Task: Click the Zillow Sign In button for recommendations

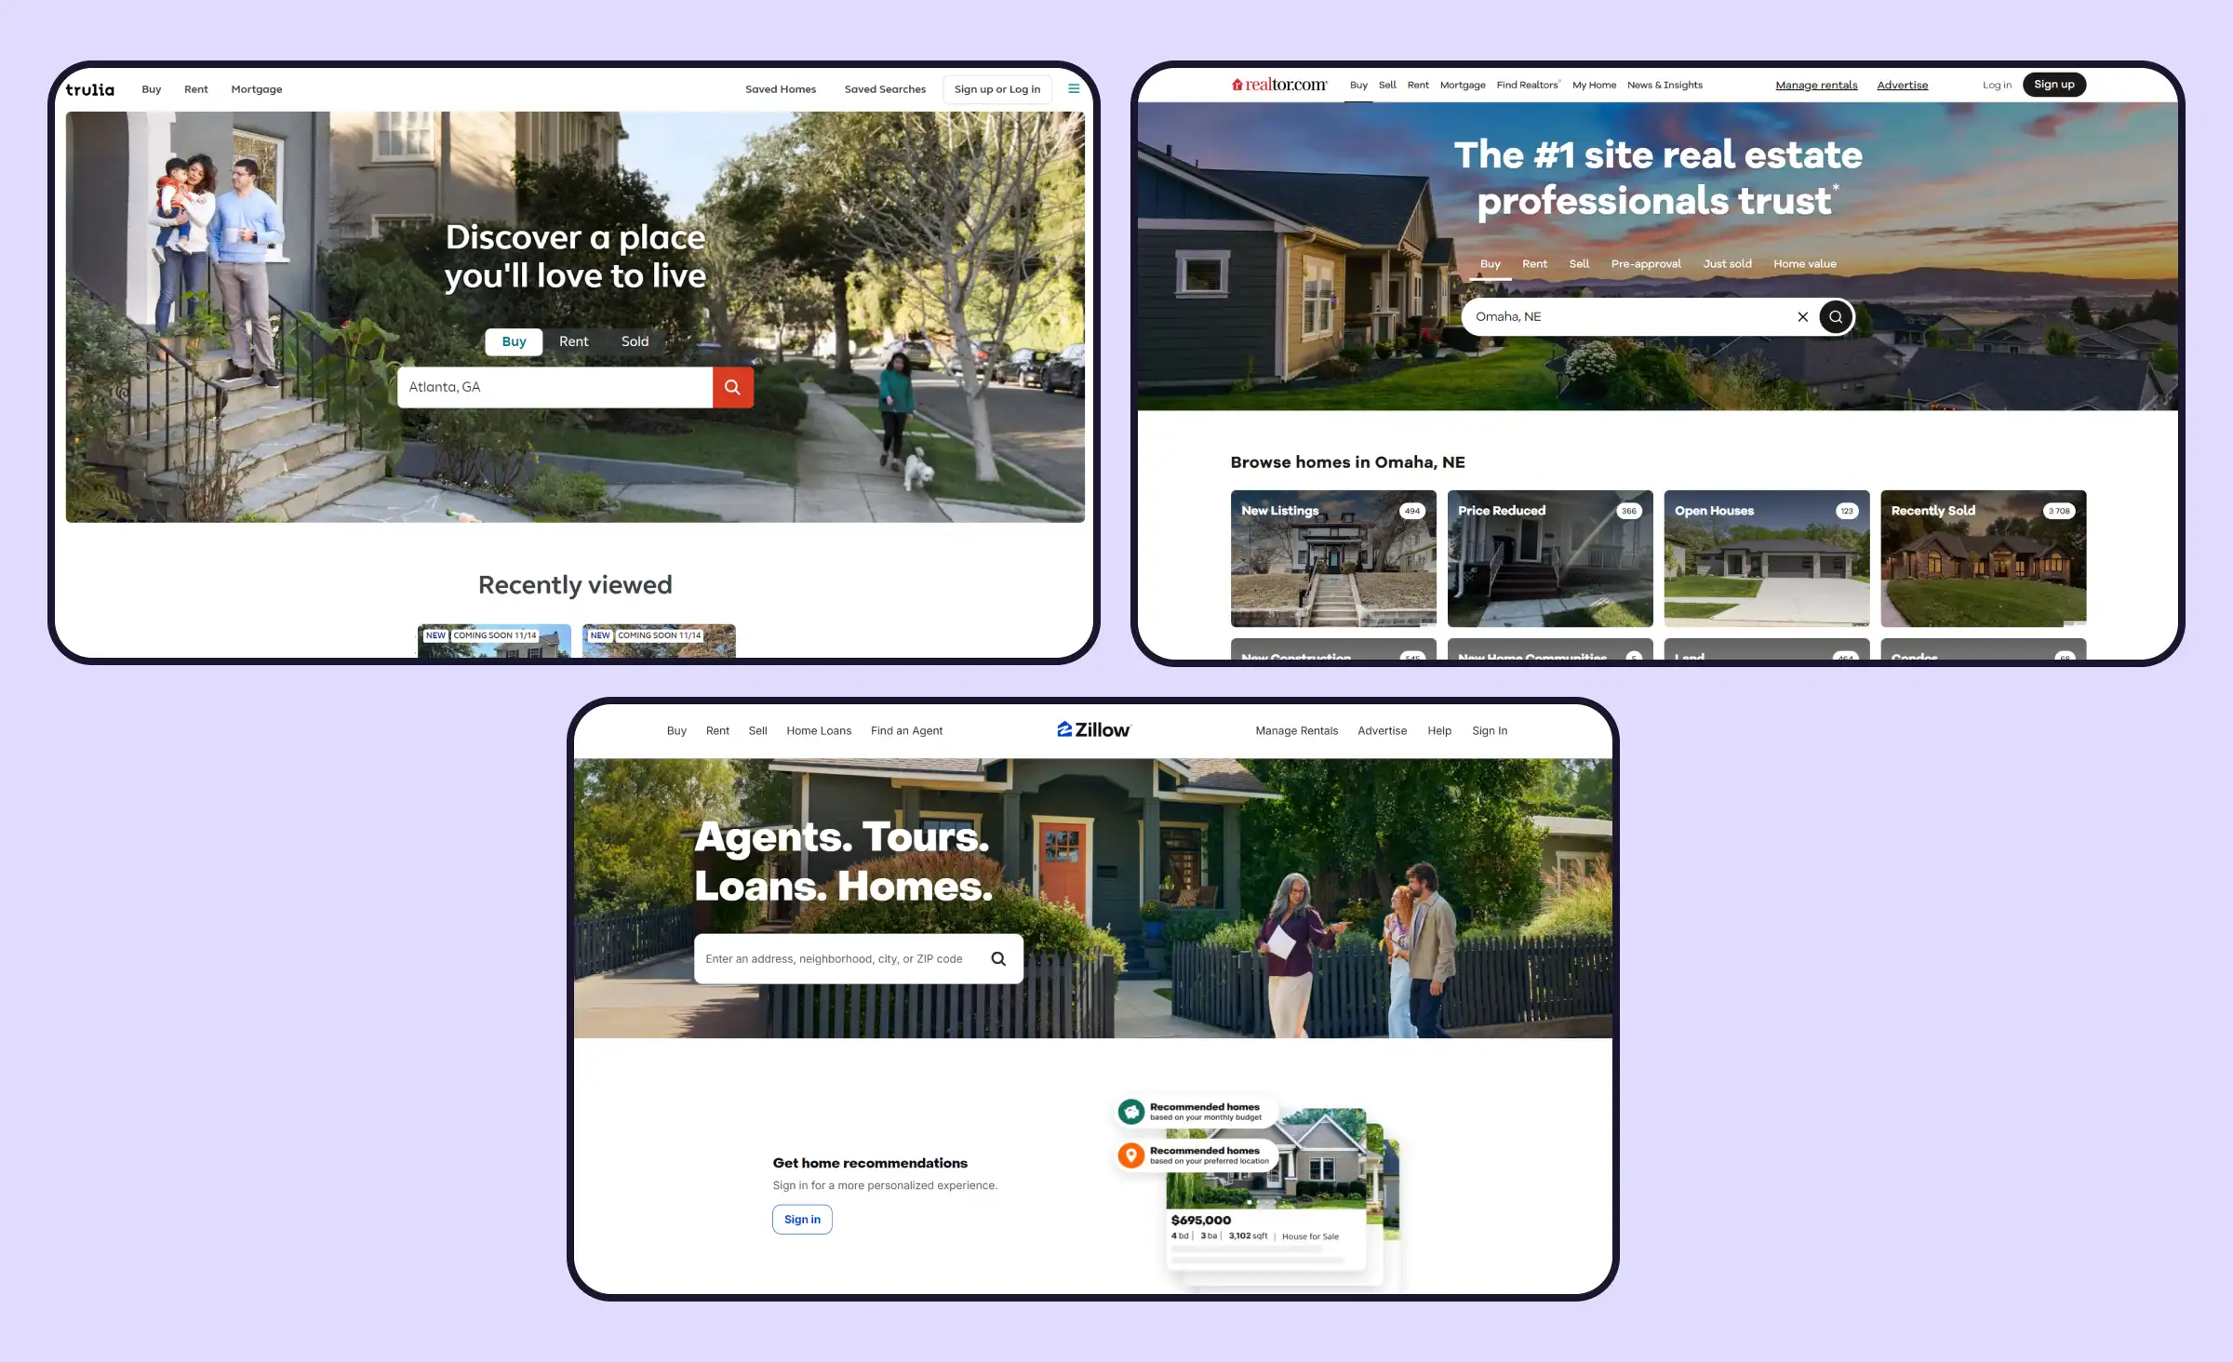Action: [x=801, y=1219]
